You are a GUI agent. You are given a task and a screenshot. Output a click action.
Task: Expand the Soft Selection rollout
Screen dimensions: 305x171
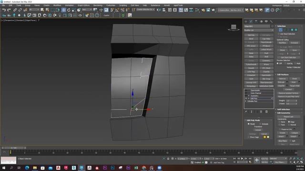[x=284, y=109]
